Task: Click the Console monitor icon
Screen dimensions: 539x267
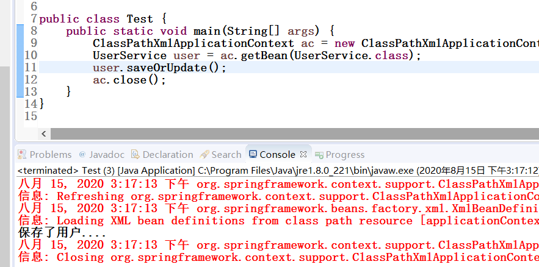Action: [253, 154]
